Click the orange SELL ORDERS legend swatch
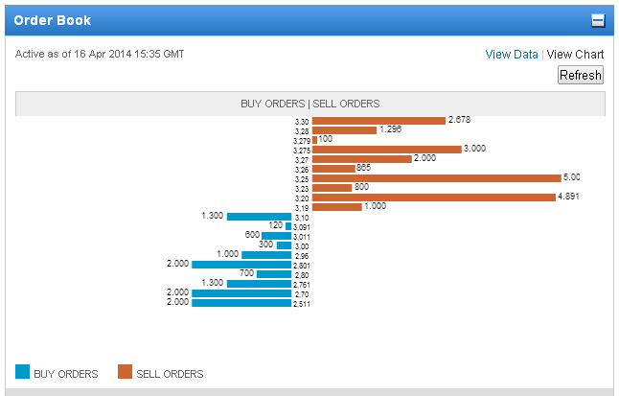Viewport: 619px width, 396px height. (x=125, y=371)
